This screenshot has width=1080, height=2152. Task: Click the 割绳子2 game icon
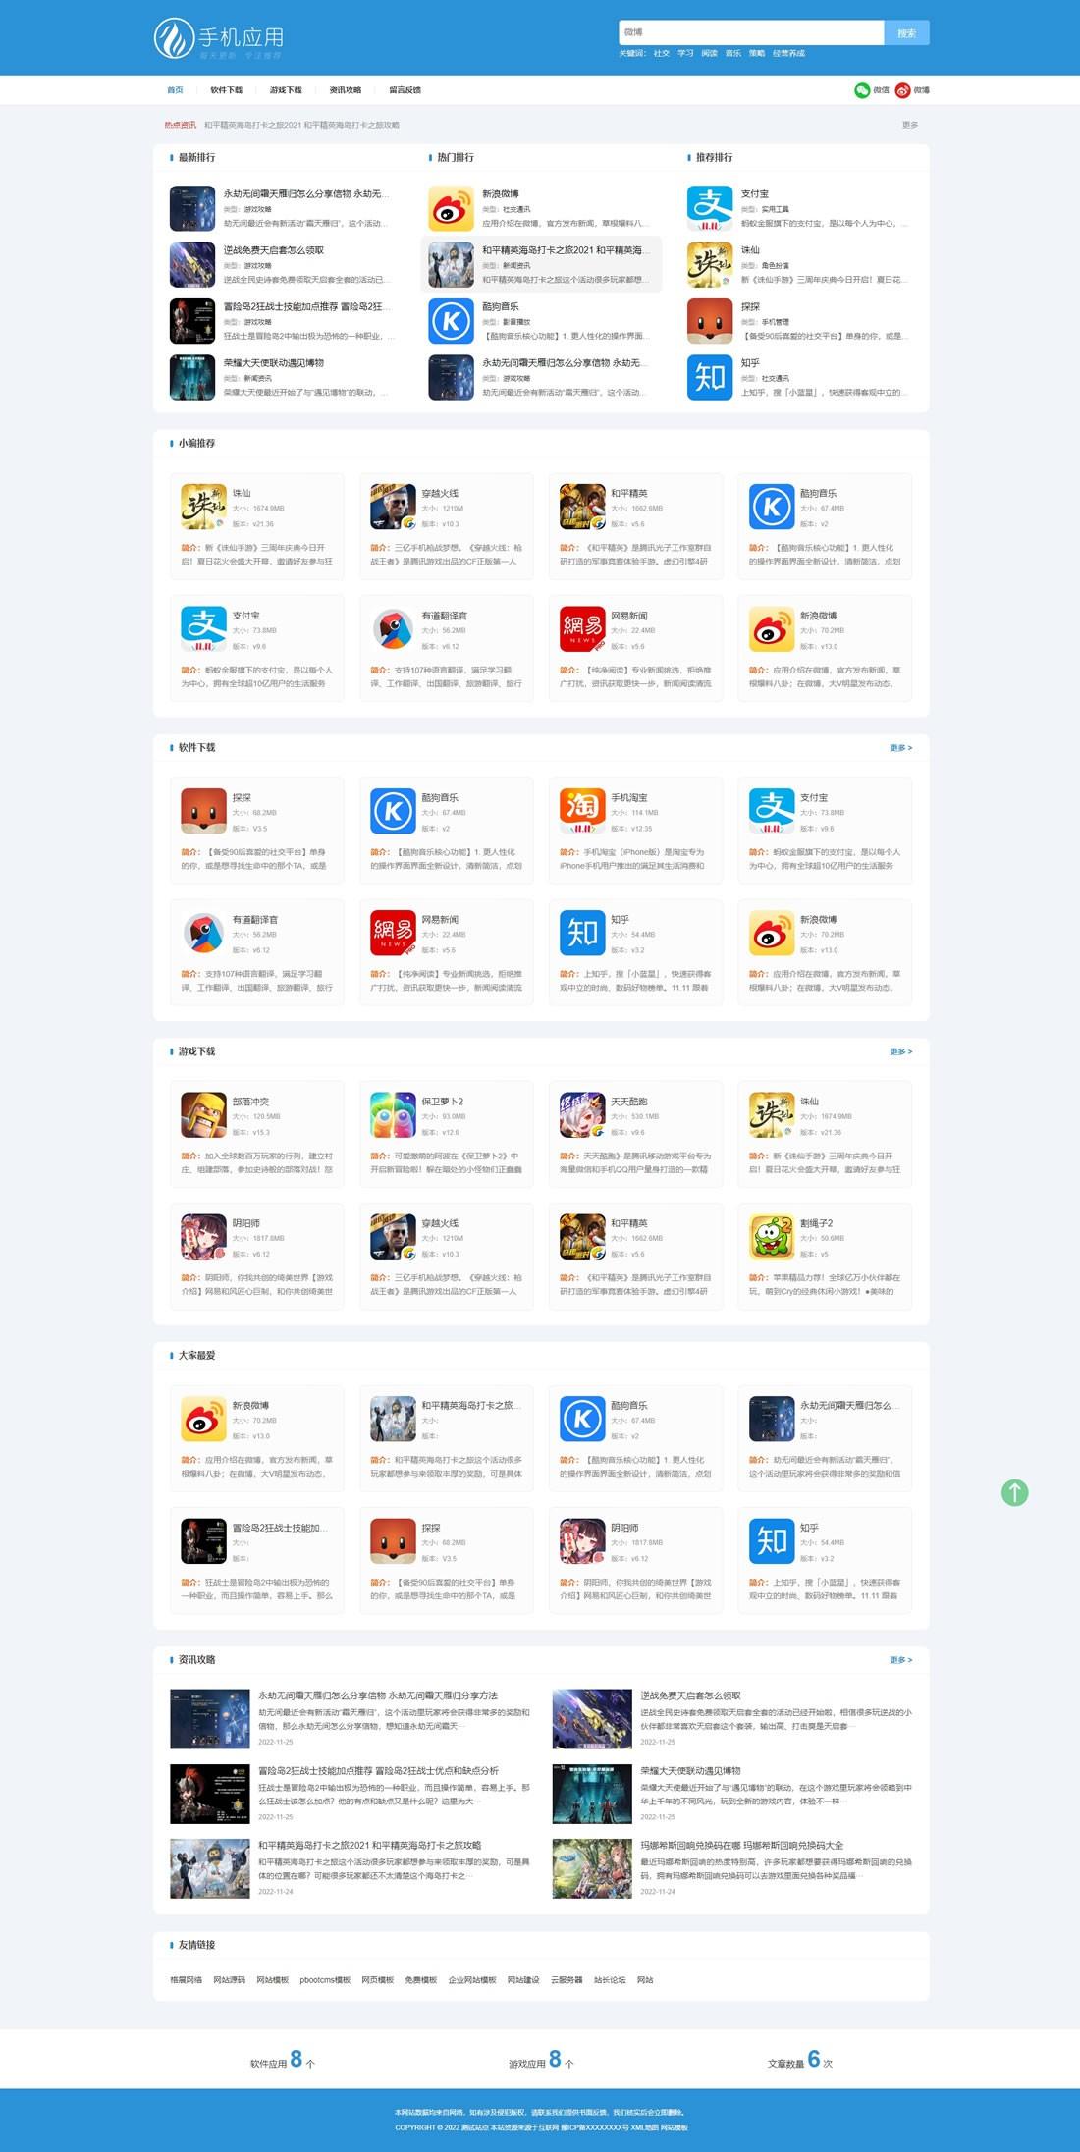(772, 1236)
